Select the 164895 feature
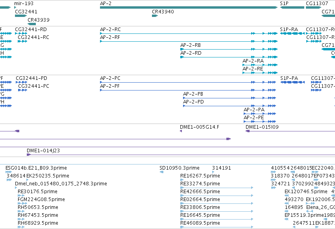 pos(287,211)
